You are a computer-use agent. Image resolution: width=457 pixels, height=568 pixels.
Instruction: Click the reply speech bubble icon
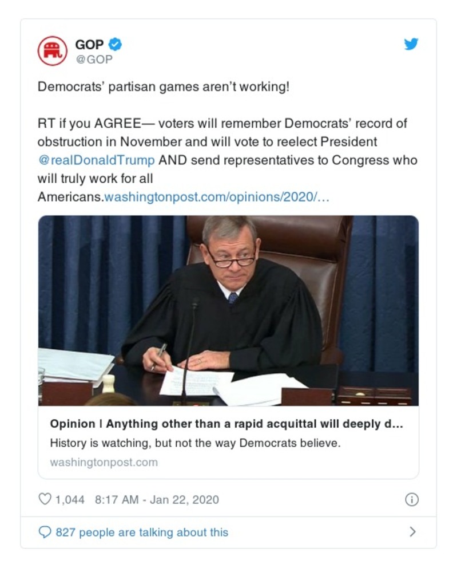pyautogui.click(x=45, y=532)
